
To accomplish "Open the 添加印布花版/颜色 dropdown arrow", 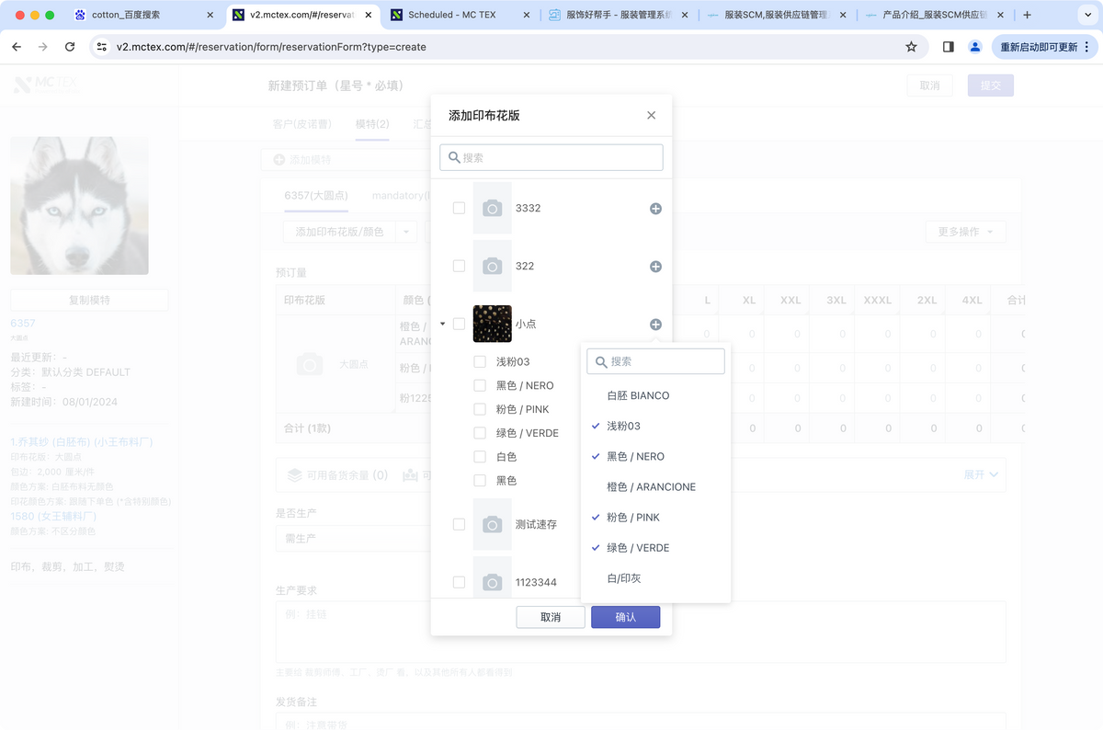I will pos(406,232).
